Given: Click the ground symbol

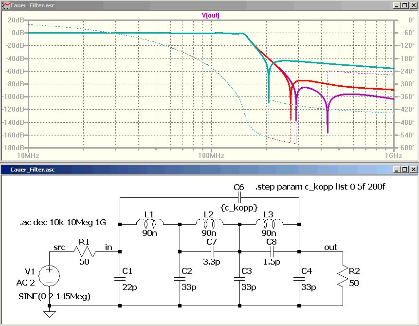Looking at the screenshot, I should click(x=50, y=314).
